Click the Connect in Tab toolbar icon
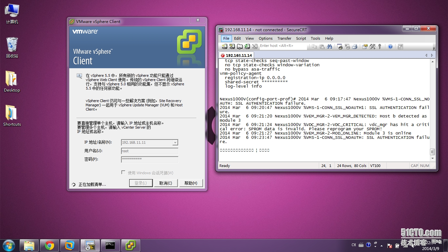Viewport: 448px width, 252px height. tap(240, 47)
